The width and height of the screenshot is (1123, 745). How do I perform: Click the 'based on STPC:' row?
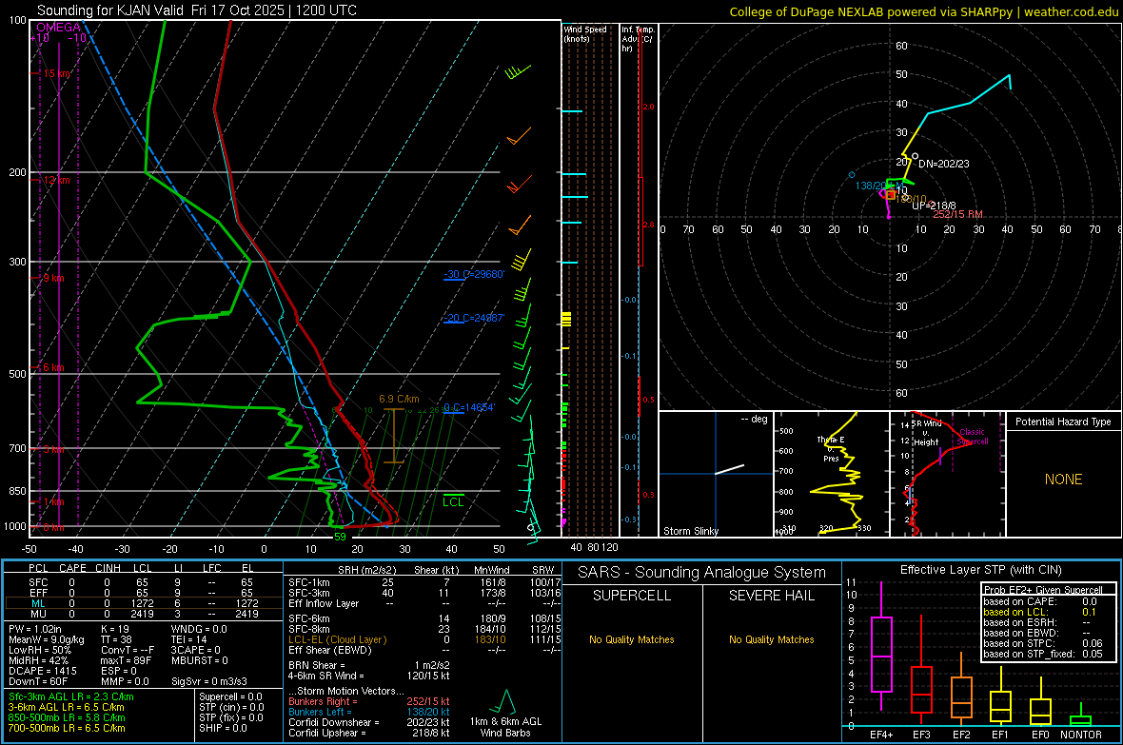click(1043, 643)
